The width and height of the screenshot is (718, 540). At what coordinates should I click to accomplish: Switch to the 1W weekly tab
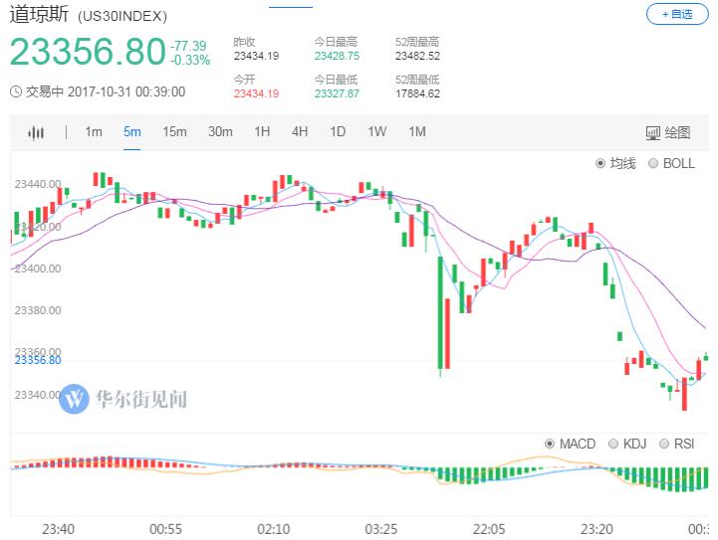click(377, 132)
